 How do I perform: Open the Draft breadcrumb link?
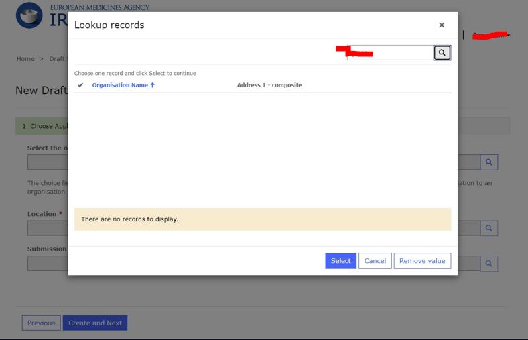(58, 59)
